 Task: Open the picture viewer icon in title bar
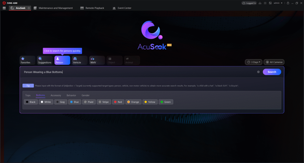(x=270, y=3)
